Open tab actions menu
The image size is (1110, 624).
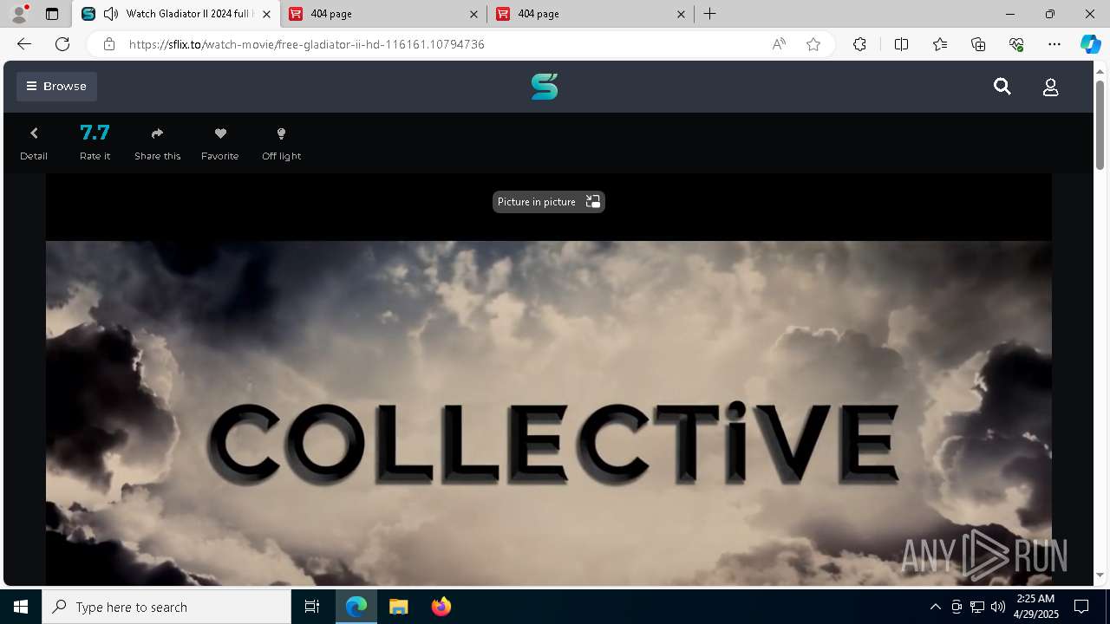[52, 14]
